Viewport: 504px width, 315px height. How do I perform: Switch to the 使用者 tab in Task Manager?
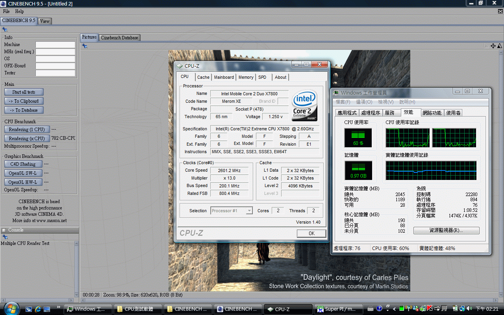coord(453,113)
